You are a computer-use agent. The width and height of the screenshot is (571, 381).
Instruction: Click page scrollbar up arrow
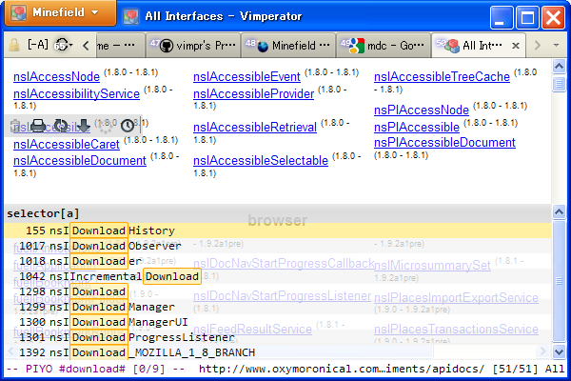click(559, 67)
